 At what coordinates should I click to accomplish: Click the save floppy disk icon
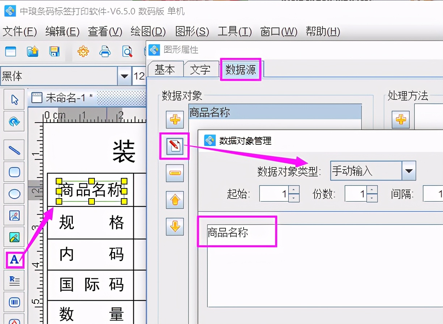[54, 52]
